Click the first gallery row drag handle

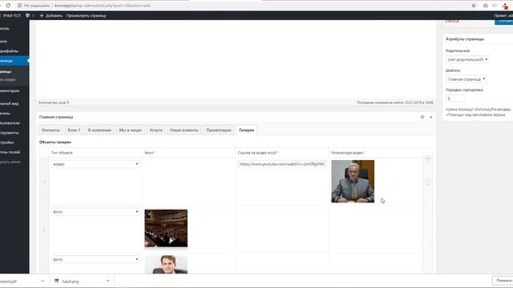click(44, 182)
